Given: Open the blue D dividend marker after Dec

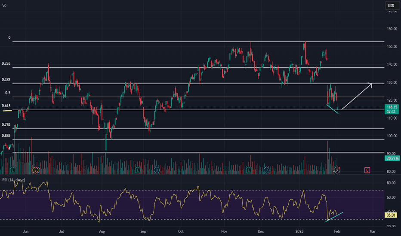Looking at the screenshot, I should pos(266,170).
